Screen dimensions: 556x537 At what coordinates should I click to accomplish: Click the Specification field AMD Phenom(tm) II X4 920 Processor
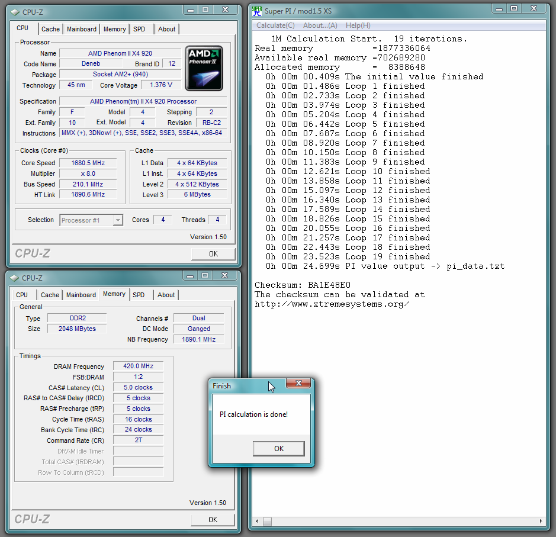(x=143, y=101)
